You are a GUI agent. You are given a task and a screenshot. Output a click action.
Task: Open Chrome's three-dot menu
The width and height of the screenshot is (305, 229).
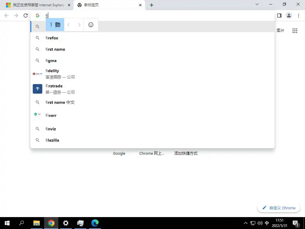(x=298, y=16)
